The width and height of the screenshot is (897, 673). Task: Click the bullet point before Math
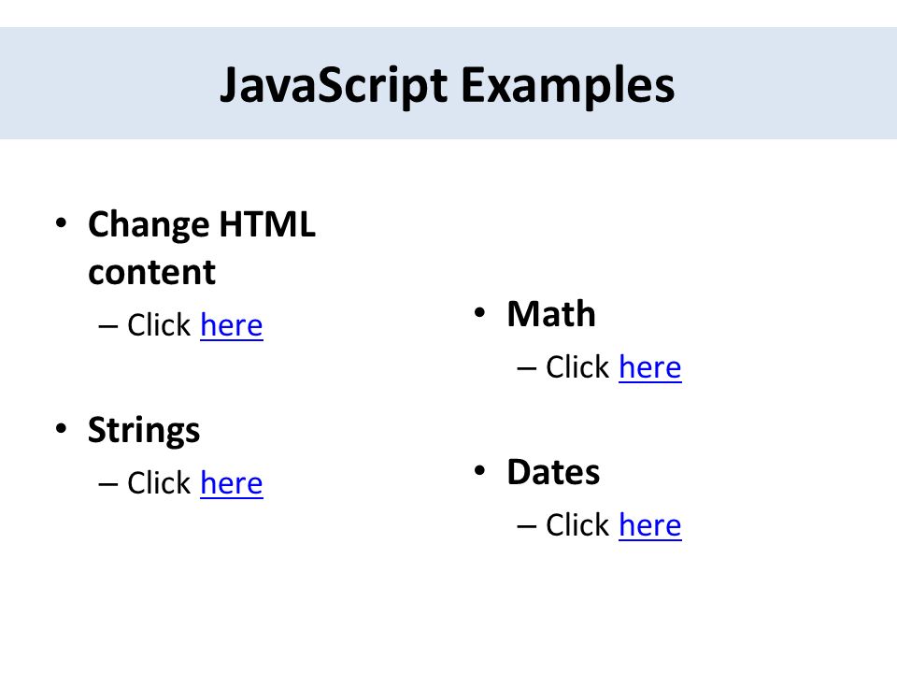coord(480,312)
